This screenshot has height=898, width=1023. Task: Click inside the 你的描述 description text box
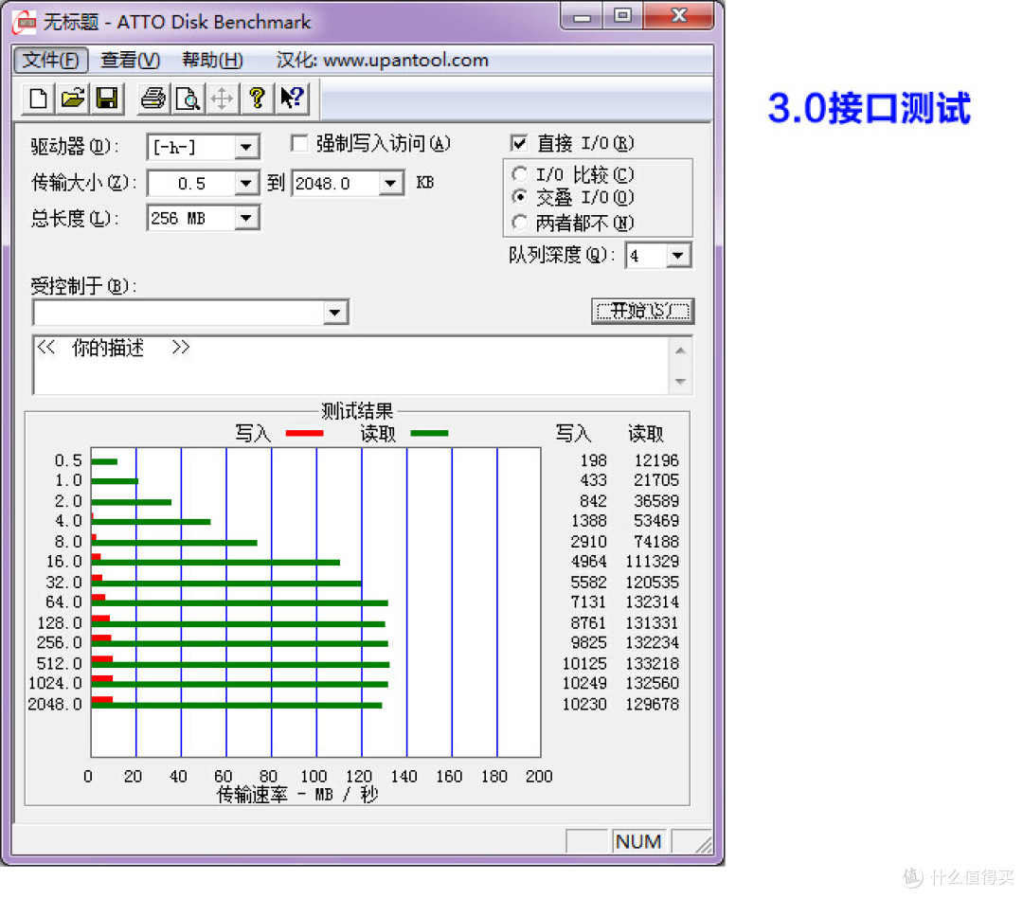click(x=351, y=366)
